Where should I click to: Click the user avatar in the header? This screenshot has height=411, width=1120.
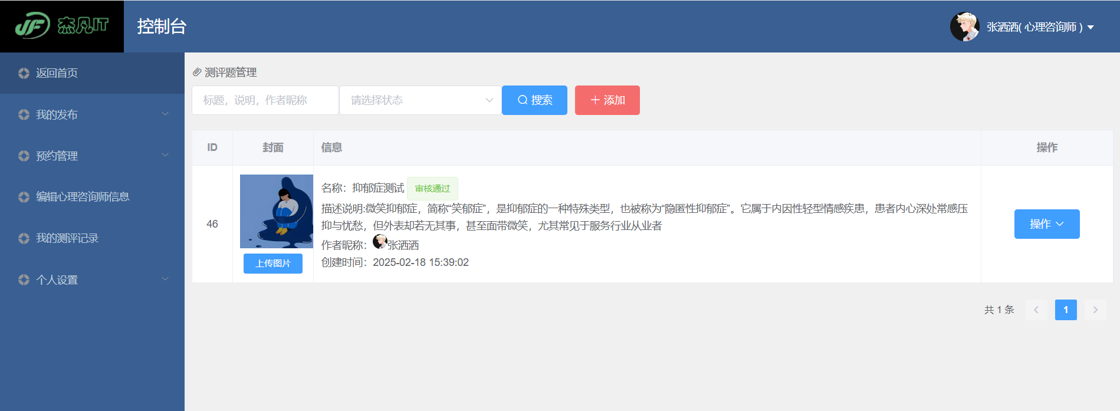(x=964, y=27)
